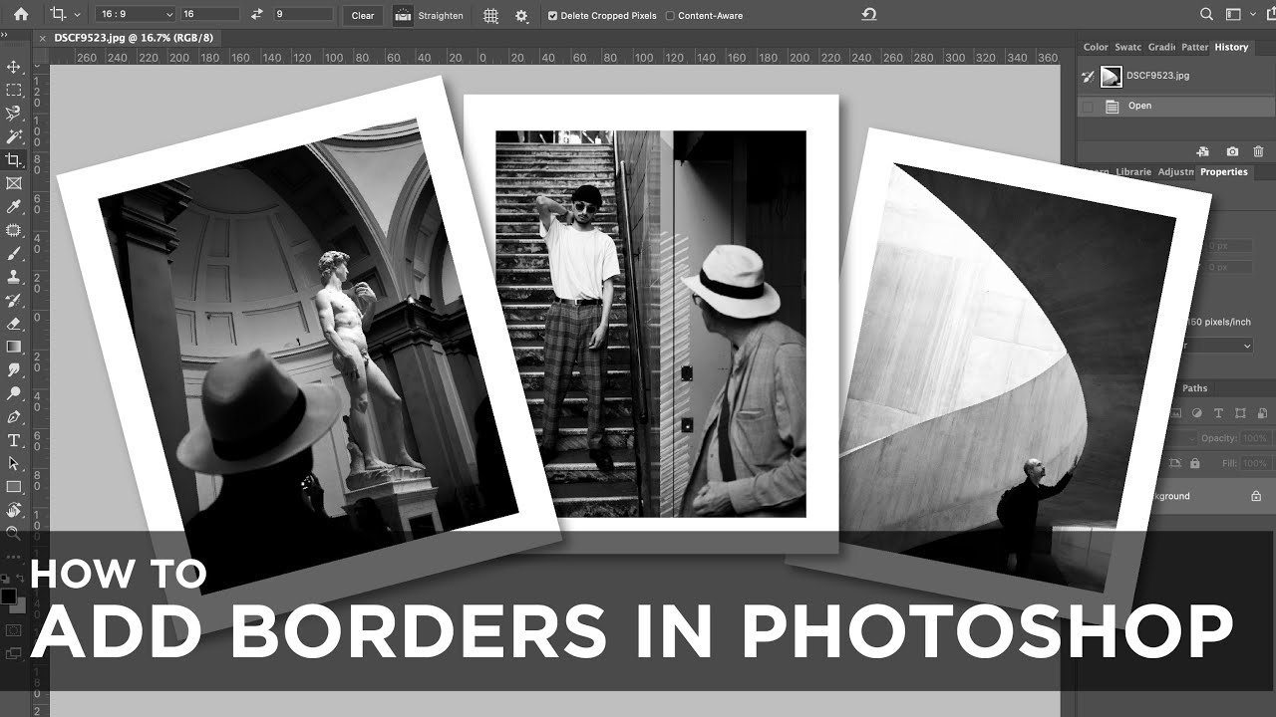Enable the Content-Aware checkbox
The image size is (1276, 717).
coord(670,16)
